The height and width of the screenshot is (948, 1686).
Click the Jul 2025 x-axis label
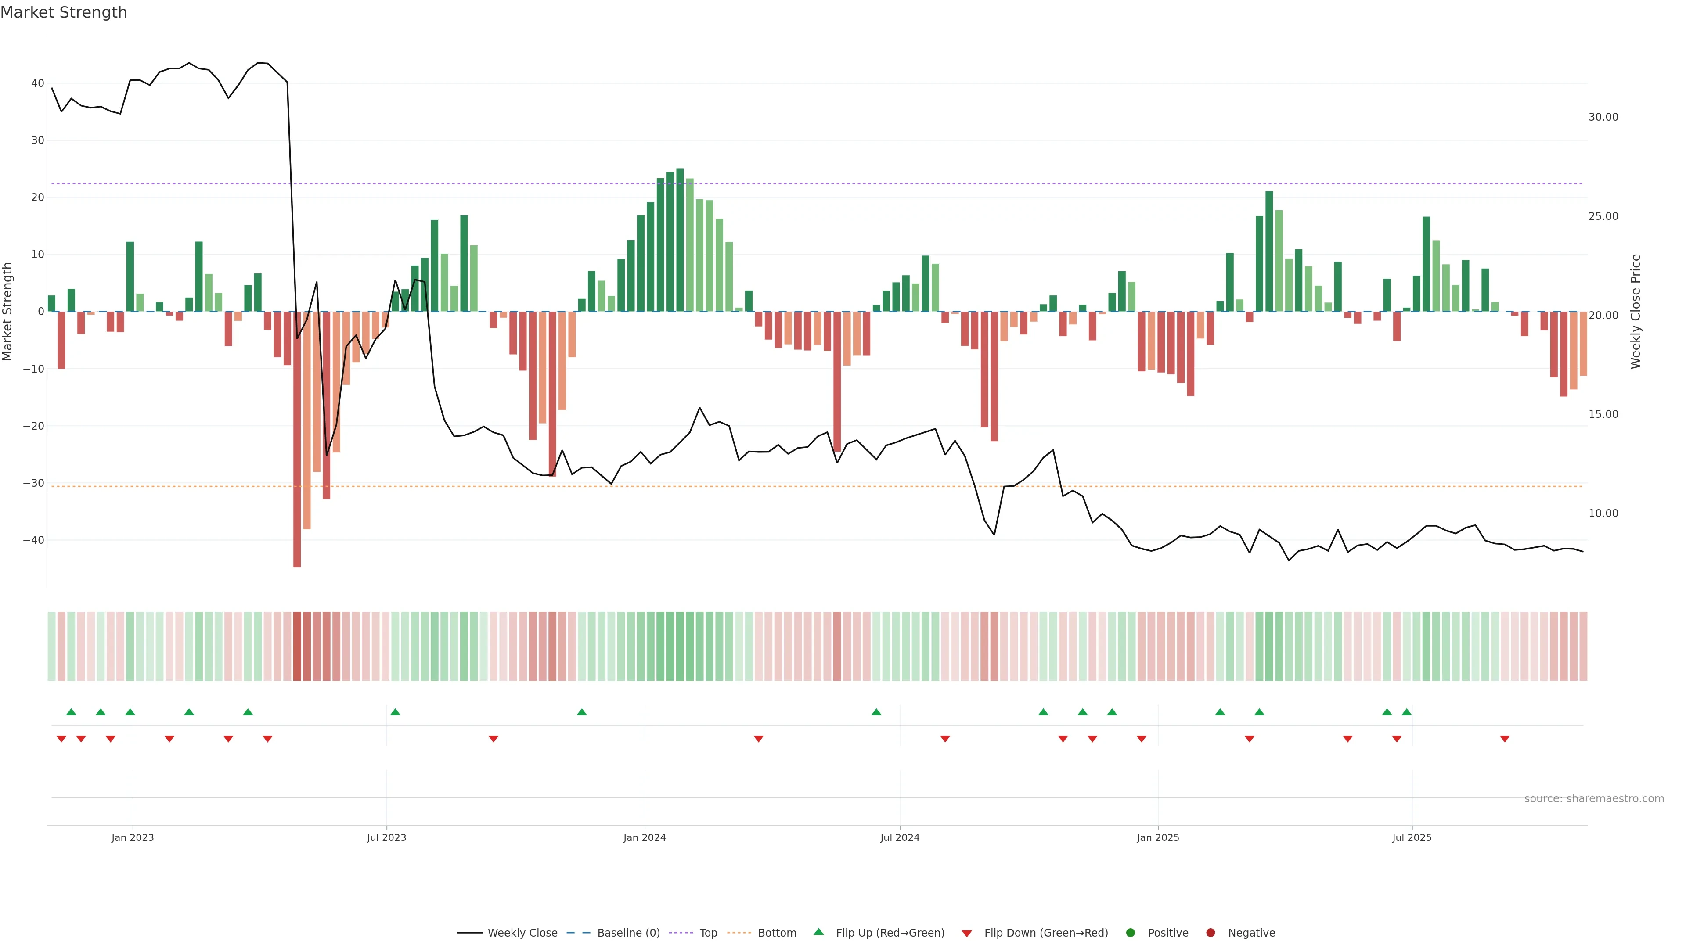coord(1412,838)
